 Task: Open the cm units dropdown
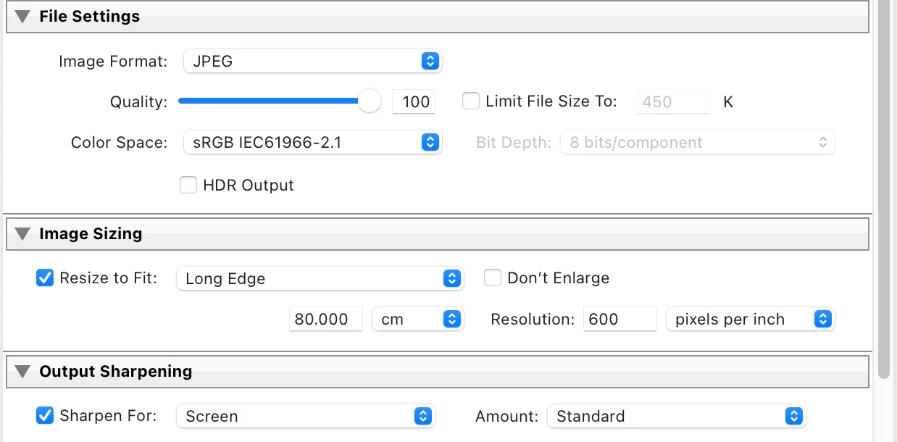[x=417, y=319]
